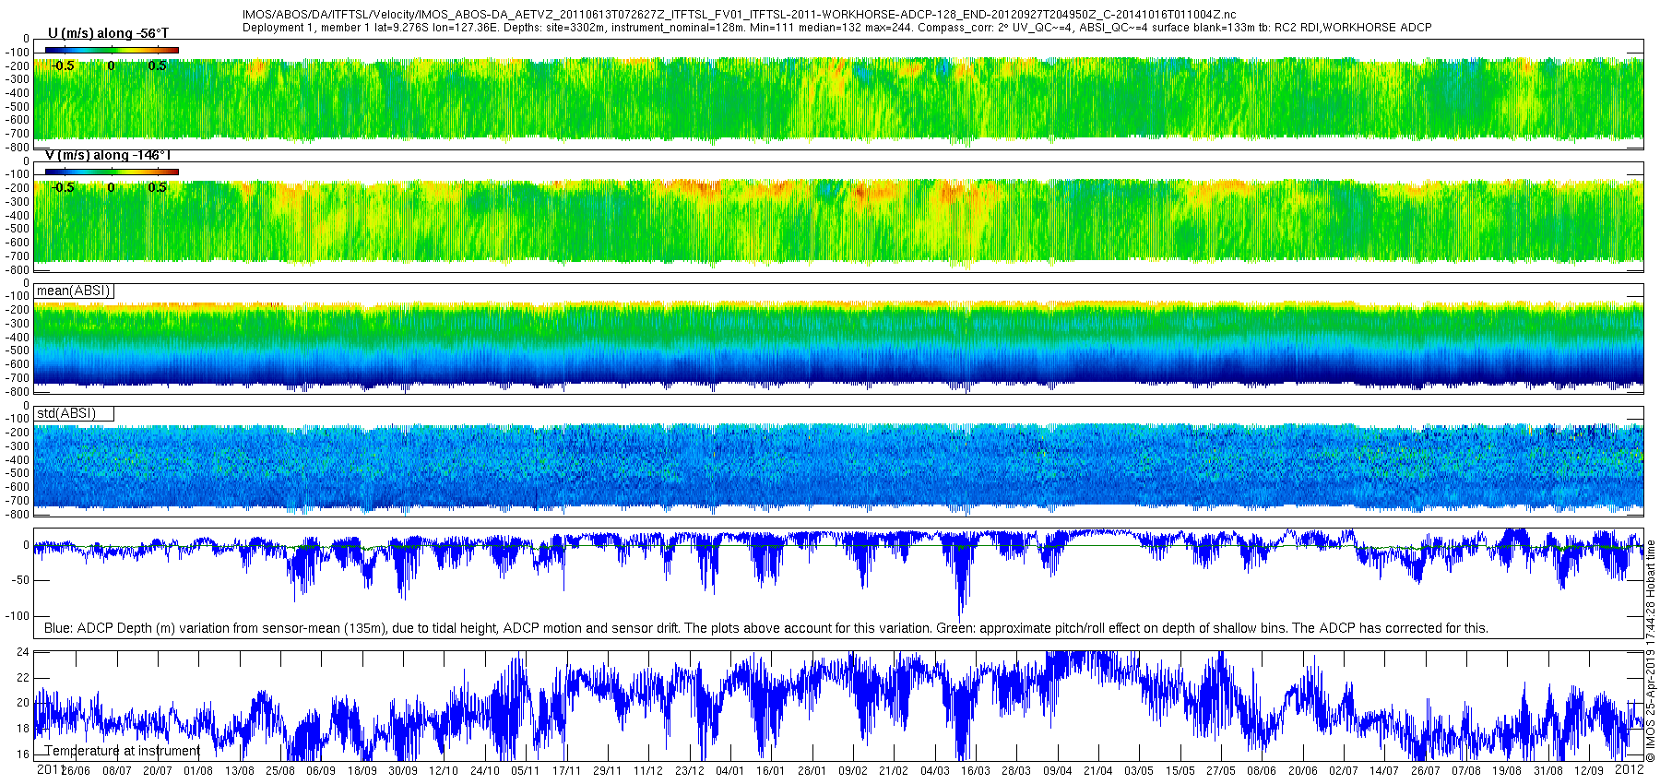
Task: Click the U velocity colorbar
Action: pos(112,50)
